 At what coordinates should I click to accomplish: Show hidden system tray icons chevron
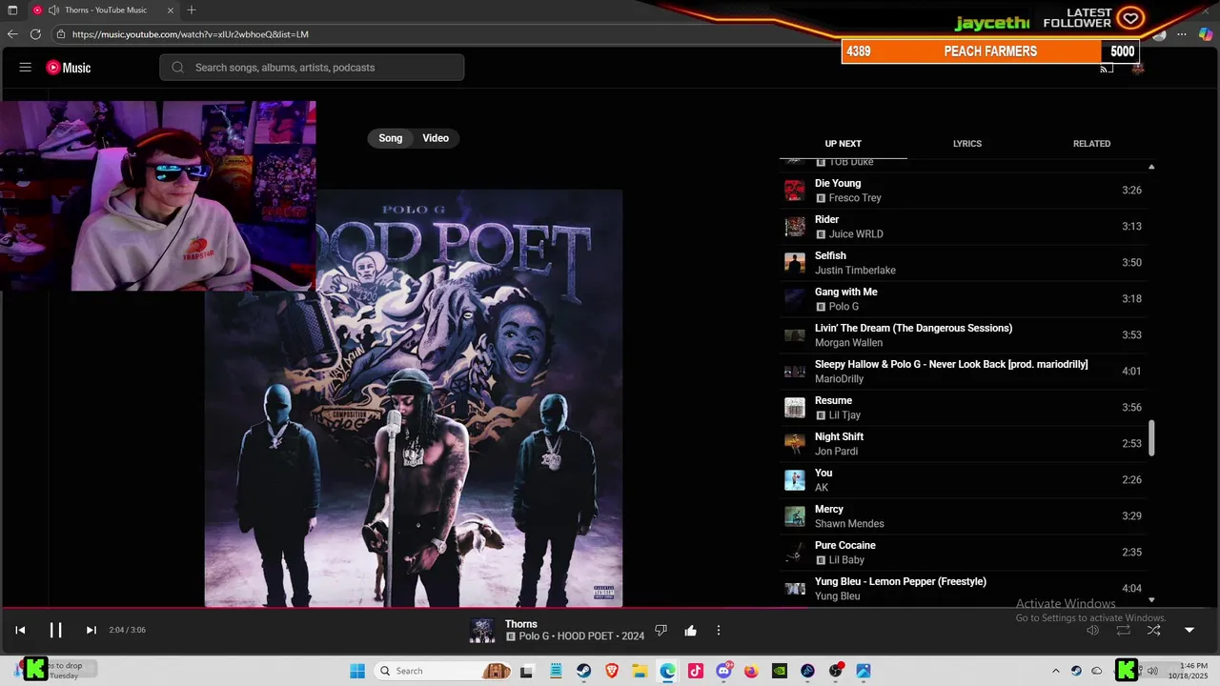[x=1055, y=671]
